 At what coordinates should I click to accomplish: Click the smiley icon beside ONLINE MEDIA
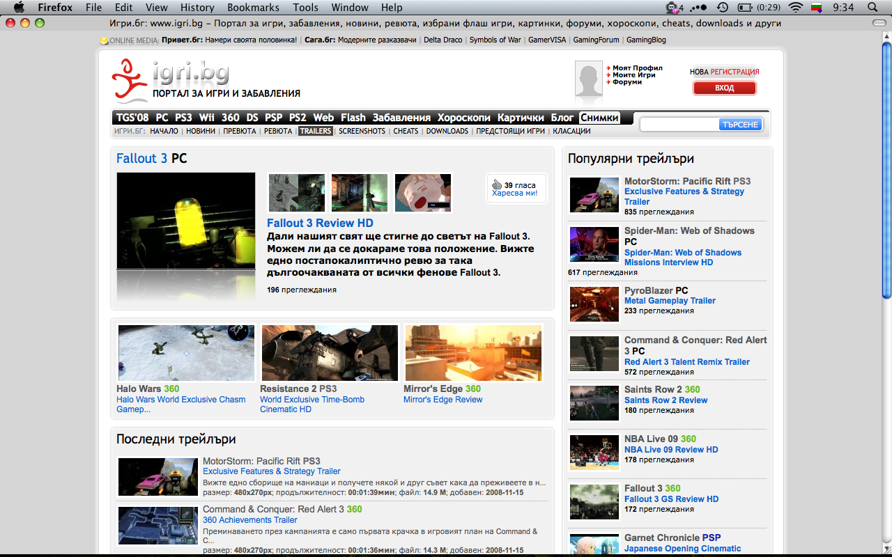point(104,40)
